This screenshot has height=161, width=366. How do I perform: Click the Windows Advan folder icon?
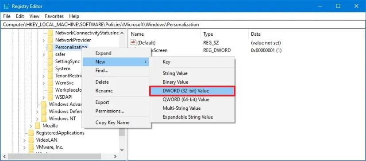pos(44,104)
